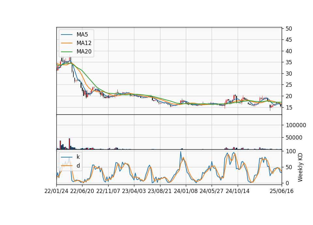Click the tallest volume bar near 50000
Image resolution: width=313 pixels, height=225 pixels.
click(69, 144)
